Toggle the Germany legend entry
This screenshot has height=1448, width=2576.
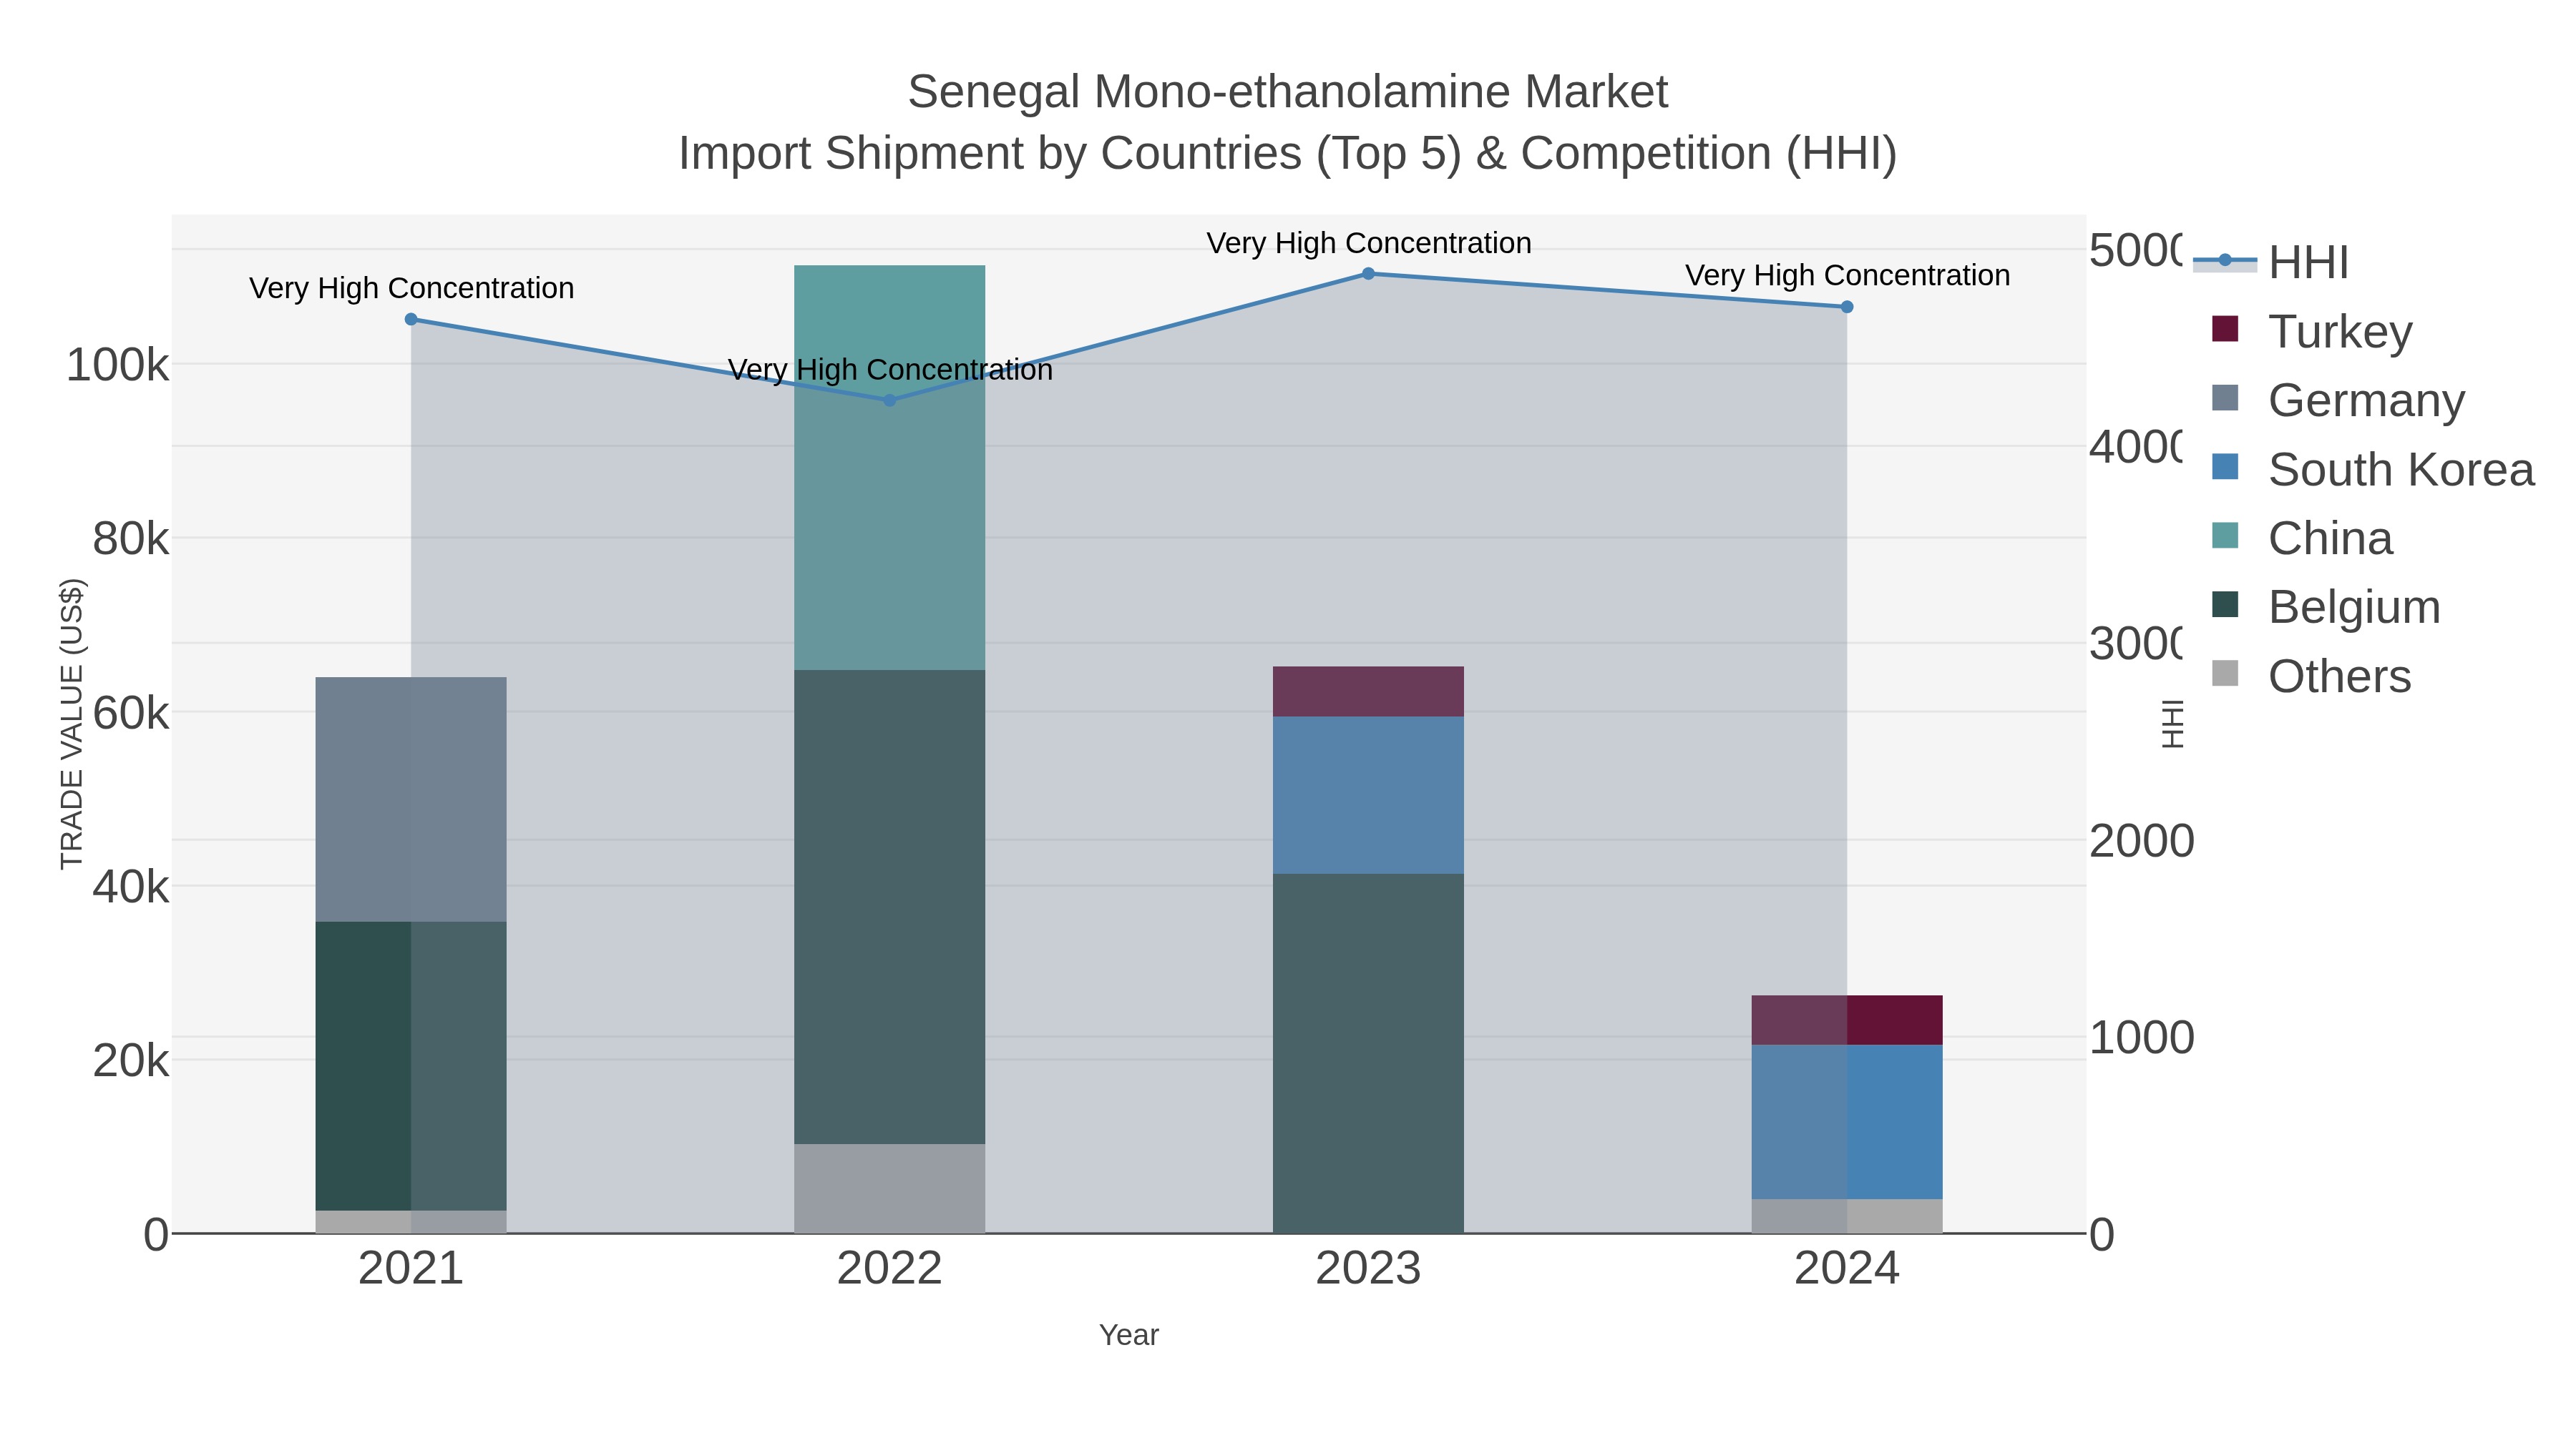click(x=2338, y=400)
